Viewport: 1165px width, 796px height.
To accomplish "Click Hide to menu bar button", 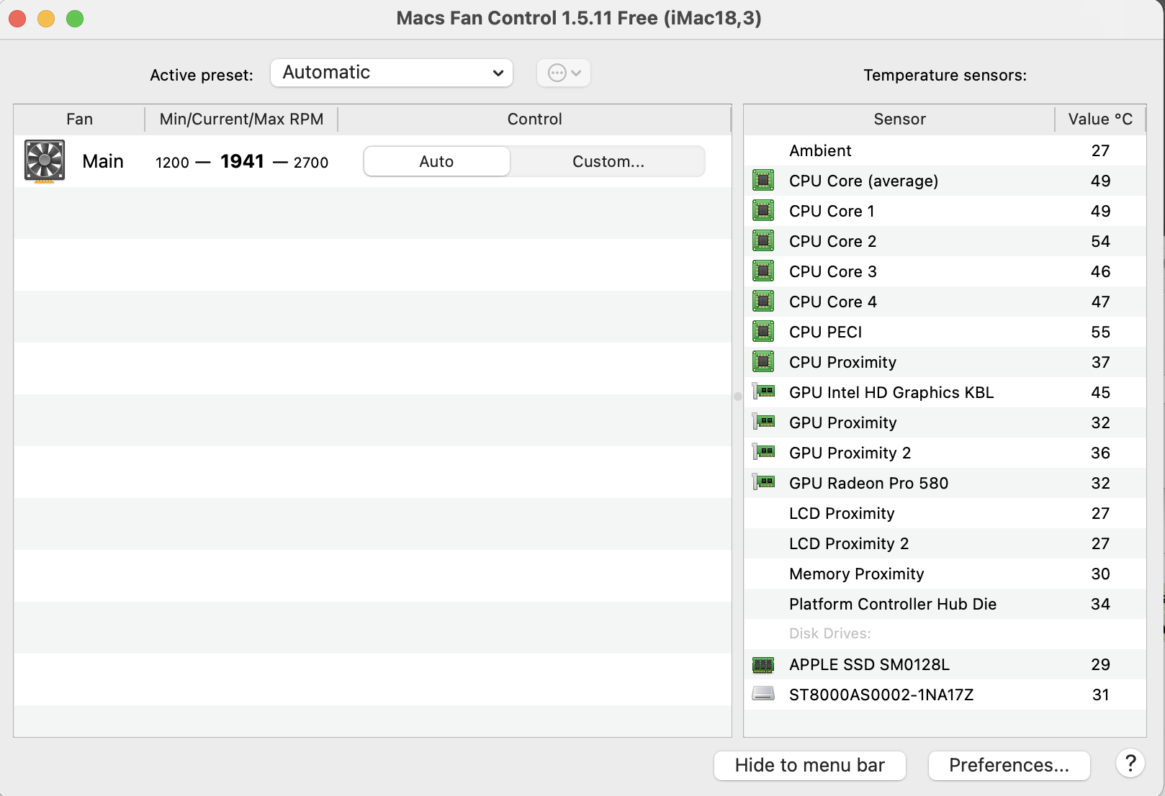I will click(x=809, y=765).
